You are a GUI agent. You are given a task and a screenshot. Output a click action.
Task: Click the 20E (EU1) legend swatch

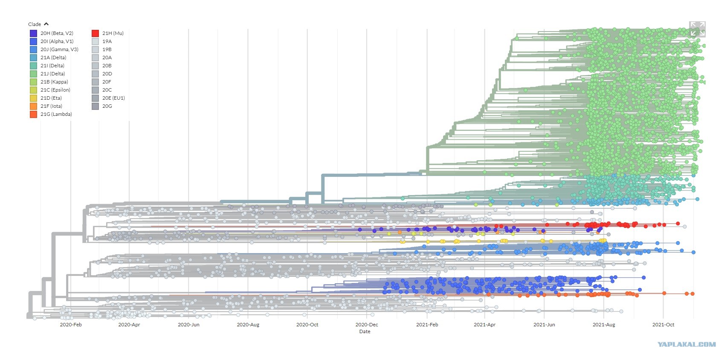tap(95, 98)
